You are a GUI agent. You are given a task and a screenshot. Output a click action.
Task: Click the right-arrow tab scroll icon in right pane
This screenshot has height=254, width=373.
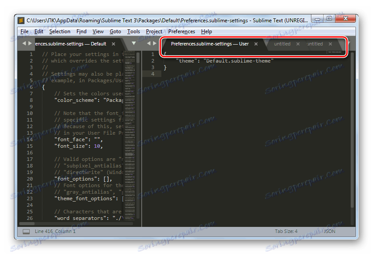(155, 43)
